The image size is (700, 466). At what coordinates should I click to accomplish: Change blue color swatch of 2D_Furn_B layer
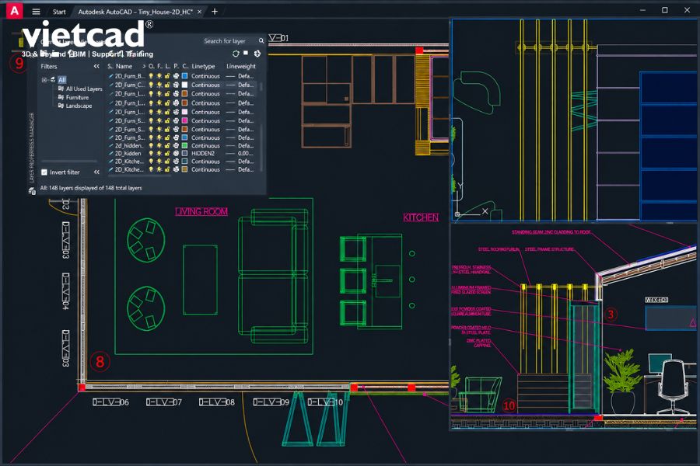pyautogui.click(x=184, y=76)
